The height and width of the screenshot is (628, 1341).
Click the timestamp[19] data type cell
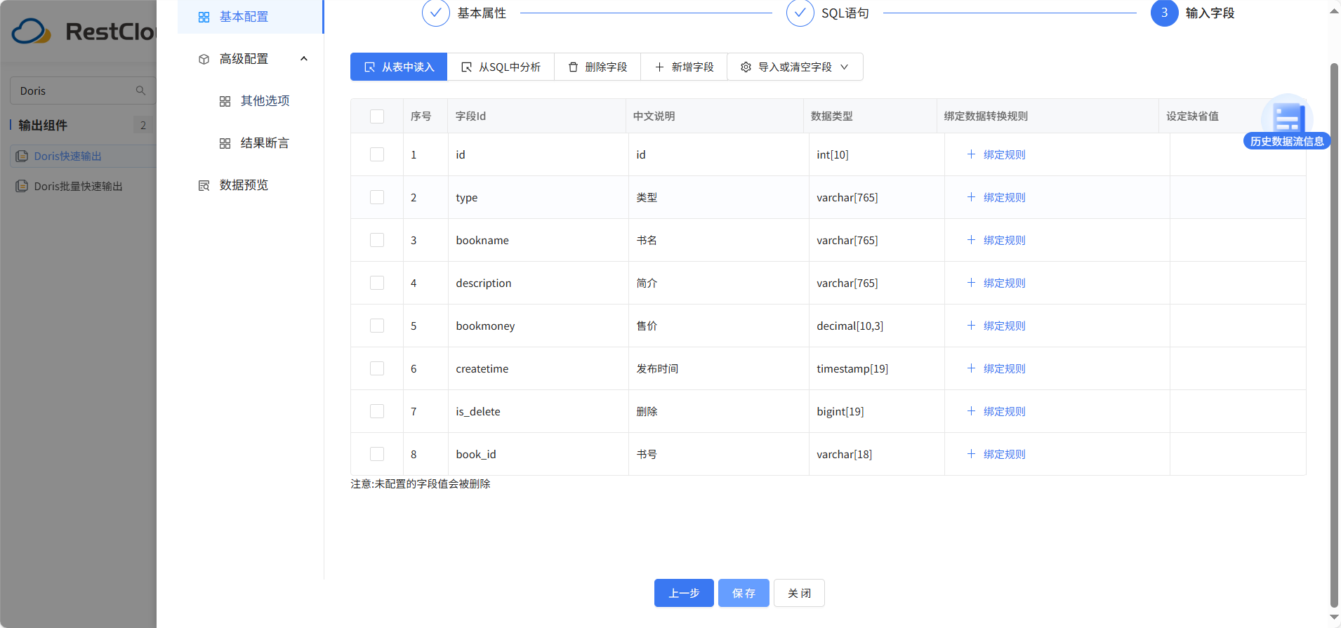click(876, 368)
